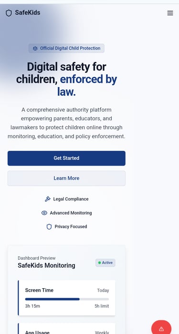The width and height of the screenshot is (179, 334).
Task: Click the green Active status dot
Action: [x=99, y=262]
